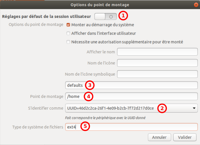Click red annotation marker number 5
The height and width of the screenshot is (145, 200).
85,126
